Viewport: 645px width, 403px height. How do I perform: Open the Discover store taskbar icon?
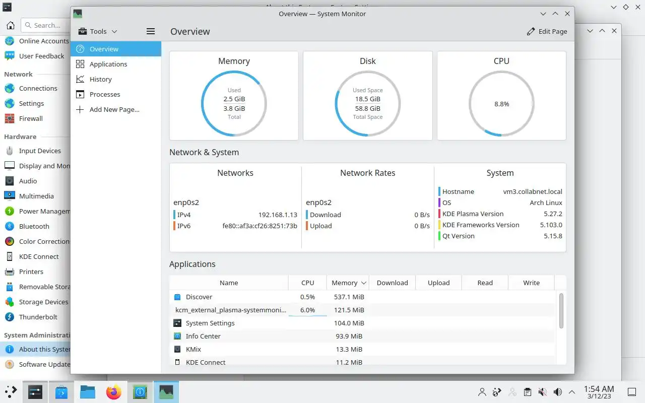pos(61,392)
